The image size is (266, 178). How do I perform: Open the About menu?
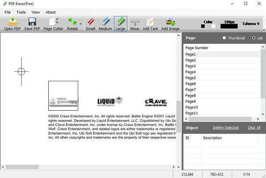(51, 12)
